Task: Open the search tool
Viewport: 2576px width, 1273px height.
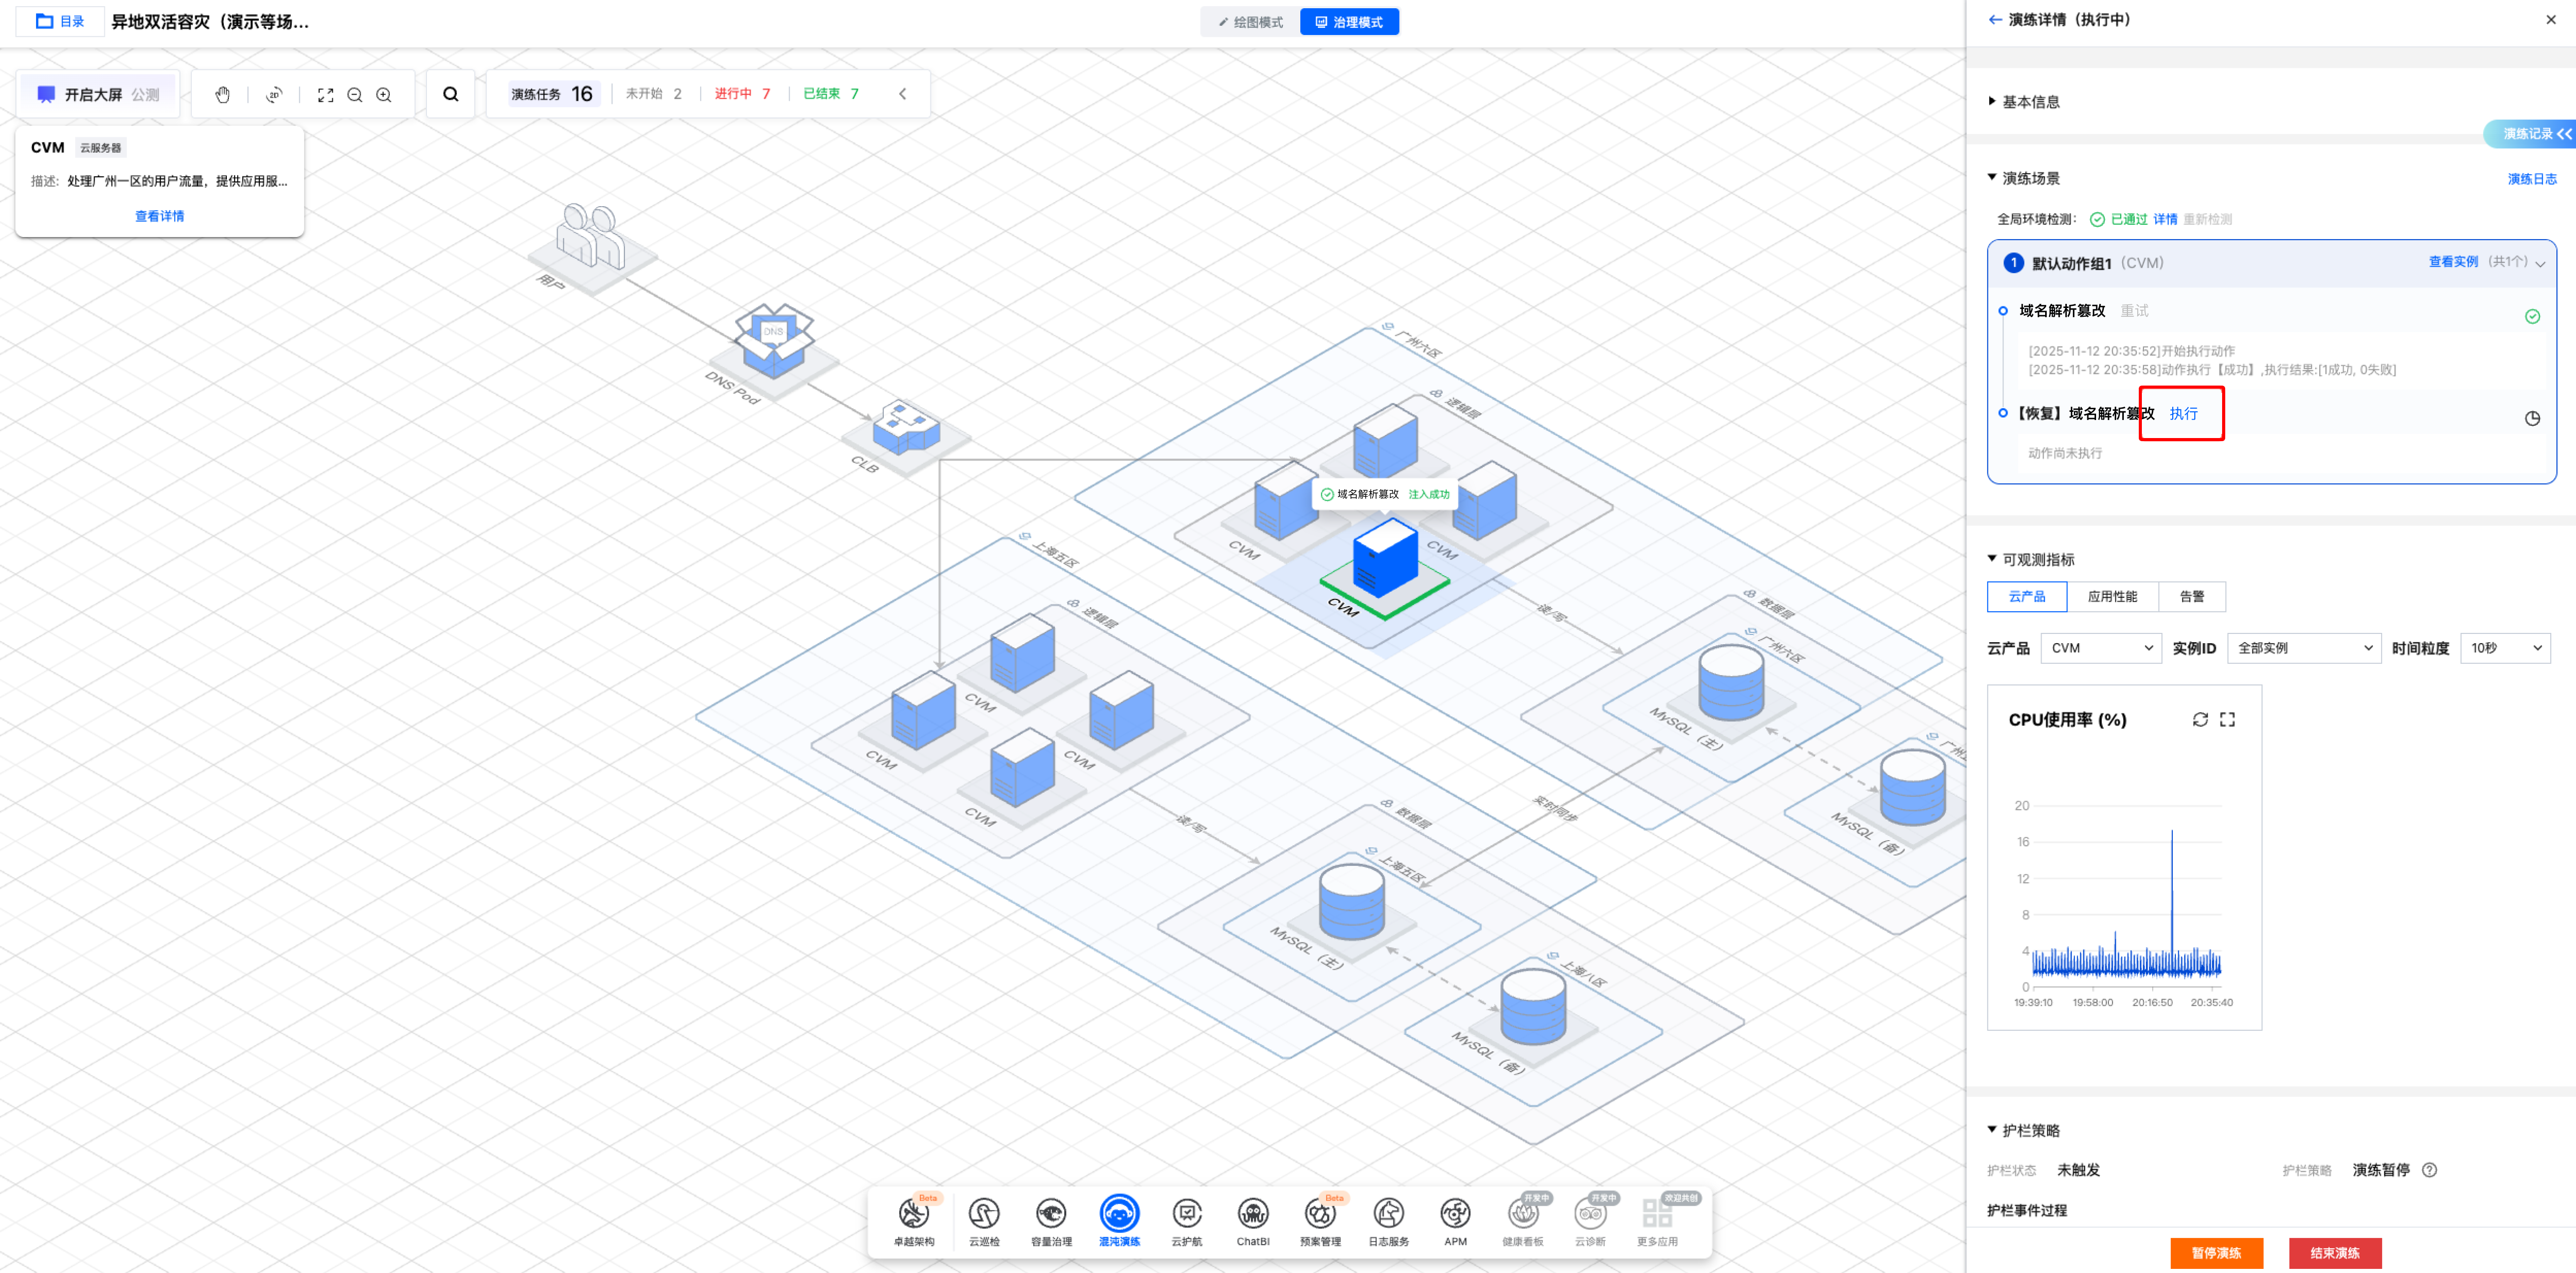Action: point(451,94)
